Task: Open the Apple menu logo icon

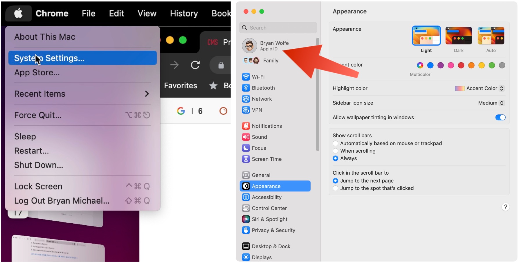Action: (18, 13)
